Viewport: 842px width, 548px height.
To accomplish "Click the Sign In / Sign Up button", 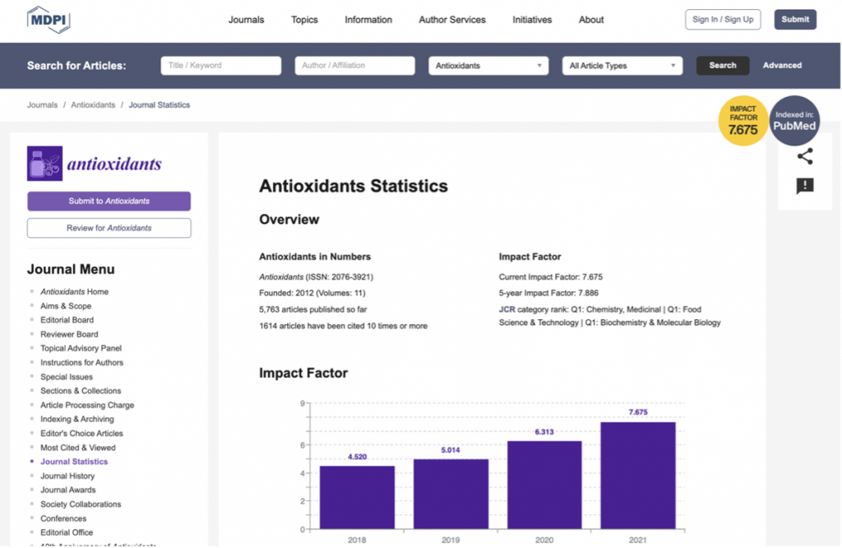I will click(x=723, y=20).
